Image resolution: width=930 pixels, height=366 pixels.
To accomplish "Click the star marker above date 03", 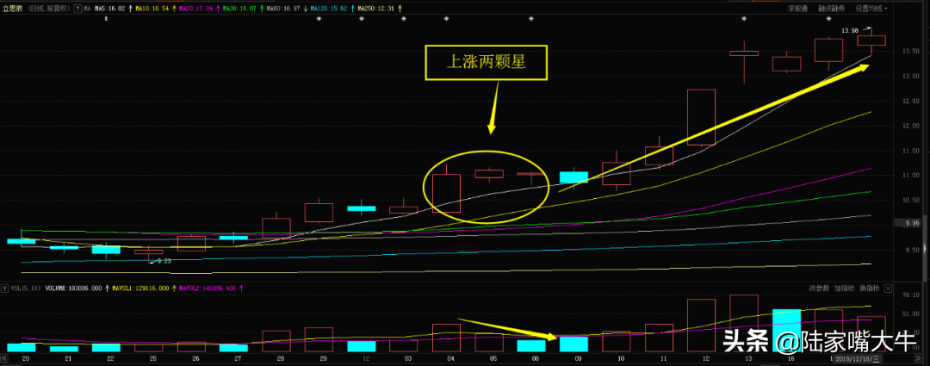I will (x=404, y=19).
